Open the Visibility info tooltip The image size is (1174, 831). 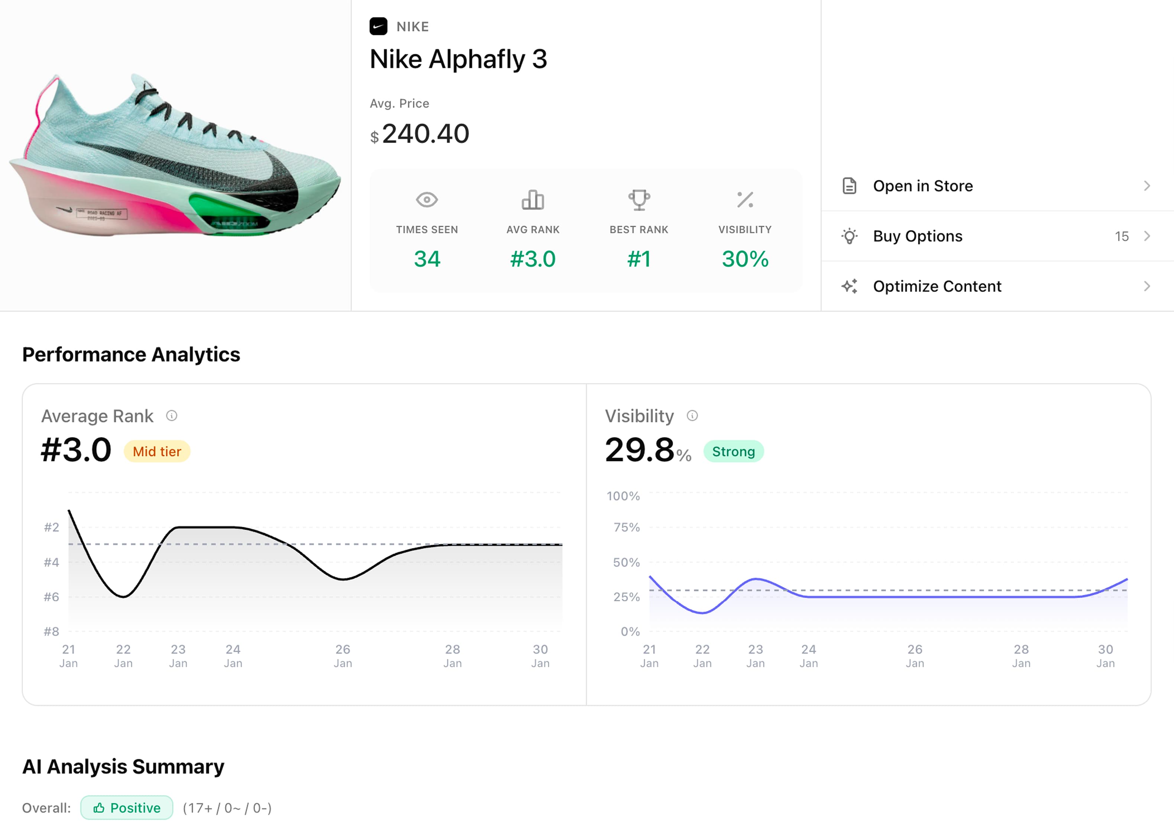pos(693,416)
